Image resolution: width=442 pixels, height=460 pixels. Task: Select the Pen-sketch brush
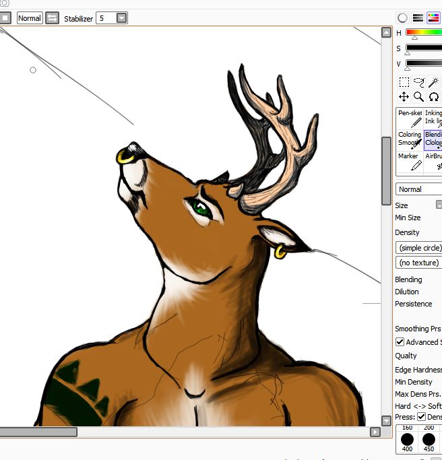pyautogui.click(x=409, y=118)
